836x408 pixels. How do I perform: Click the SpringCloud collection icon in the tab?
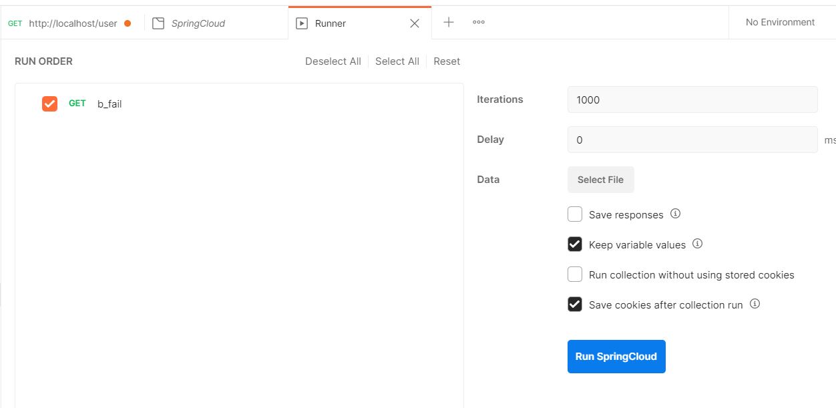158,23
